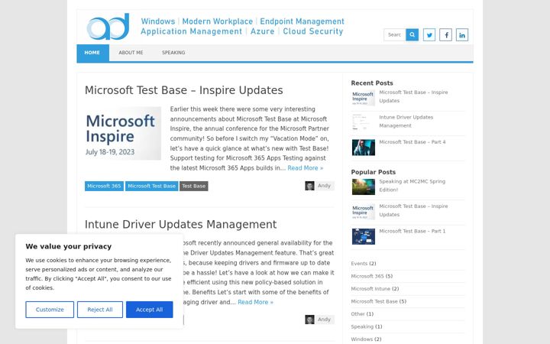Open the Twitter social icon

coord(429,34)
